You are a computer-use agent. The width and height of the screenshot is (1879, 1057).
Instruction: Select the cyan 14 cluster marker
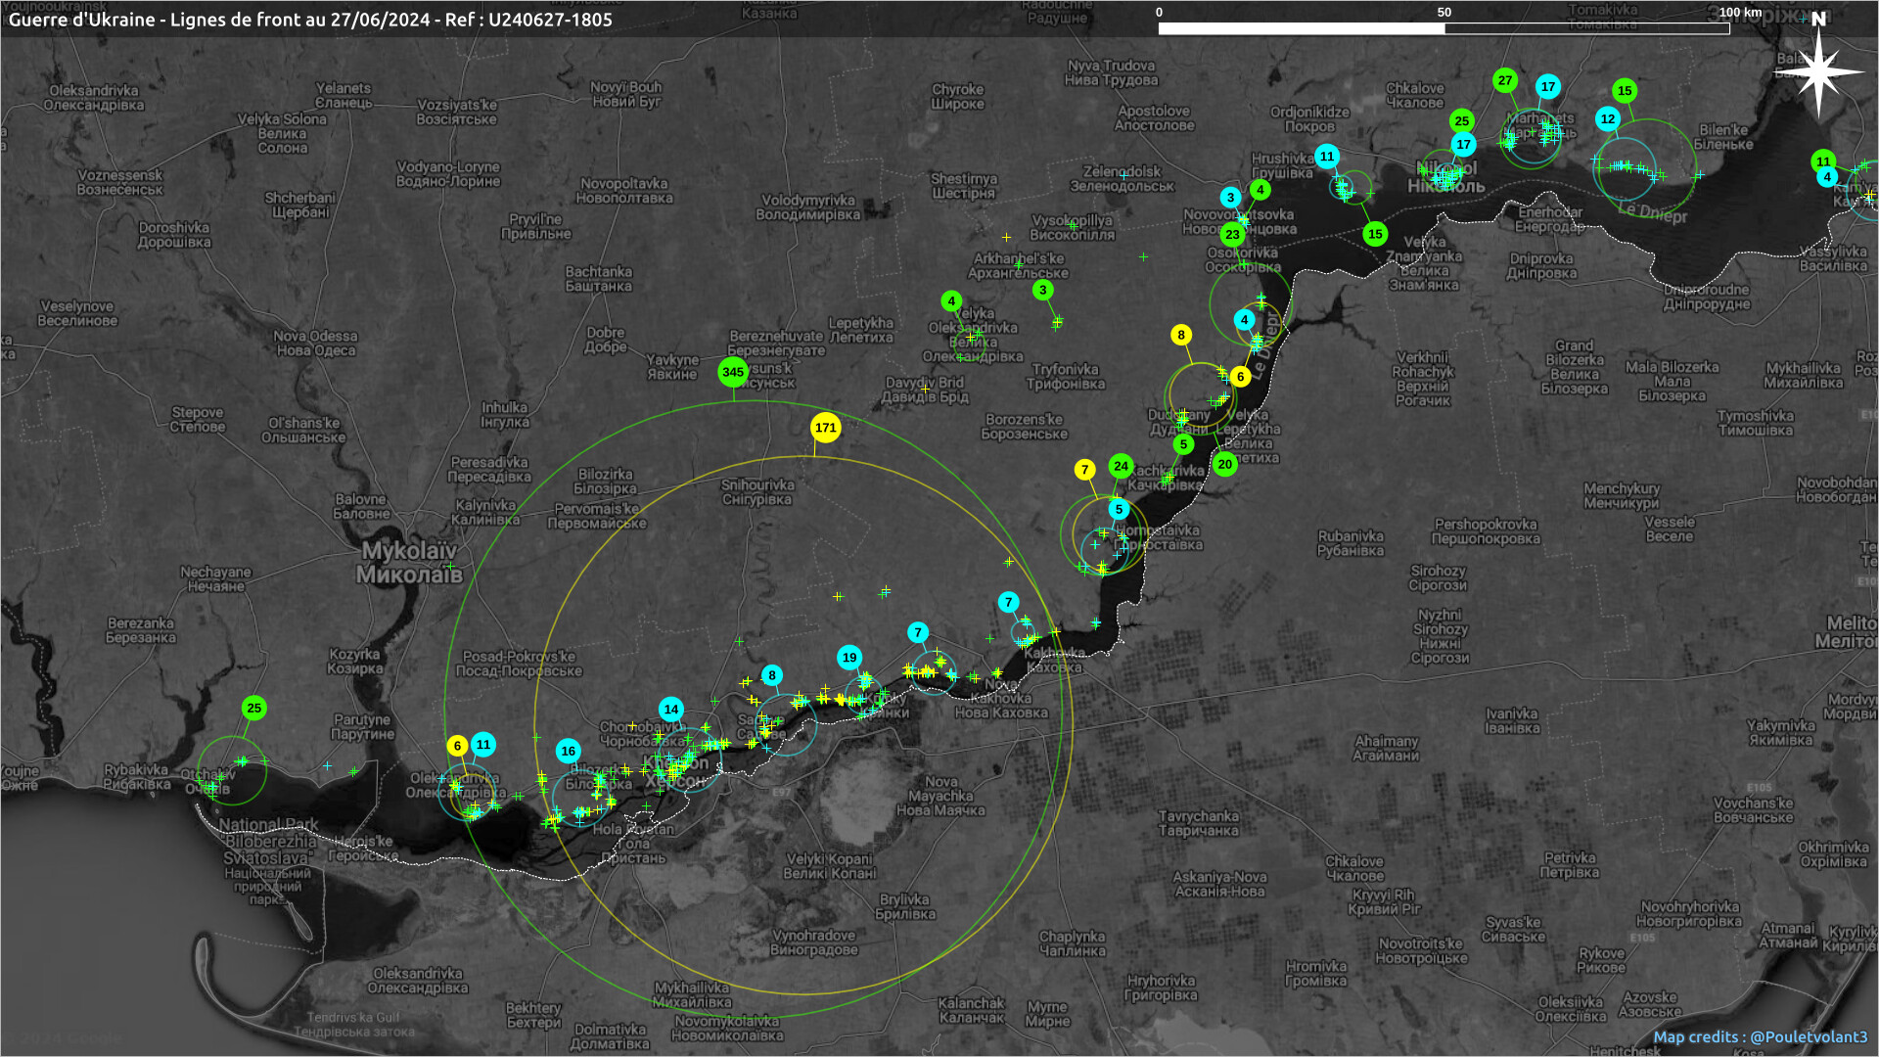tap(670, 710)
